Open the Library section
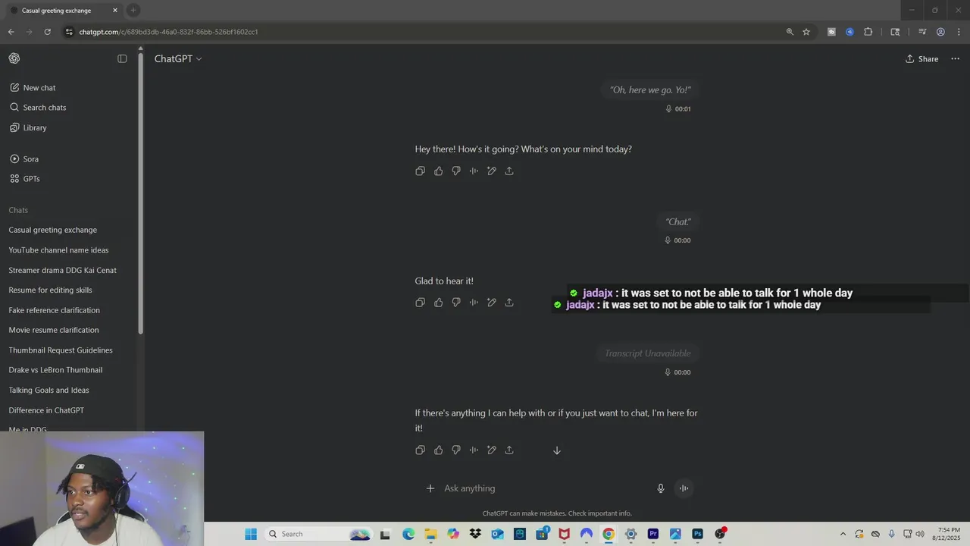The image size is (970, 546). [28, 128]
